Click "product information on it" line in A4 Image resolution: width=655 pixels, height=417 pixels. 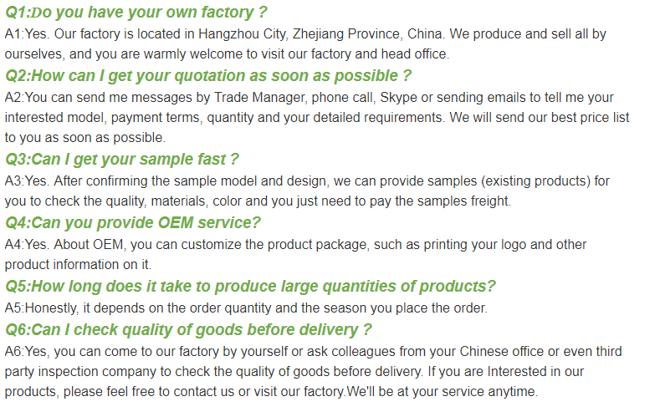78,264
